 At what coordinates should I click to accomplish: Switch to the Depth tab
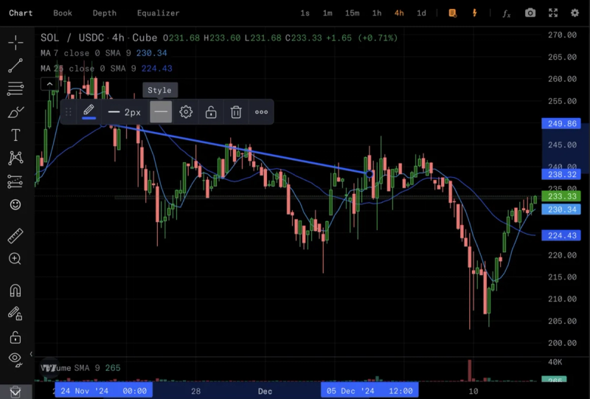(105, 13)
